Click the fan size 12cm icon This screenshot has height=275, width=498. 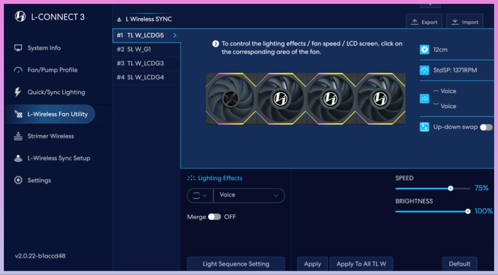(x=424, y=49)
